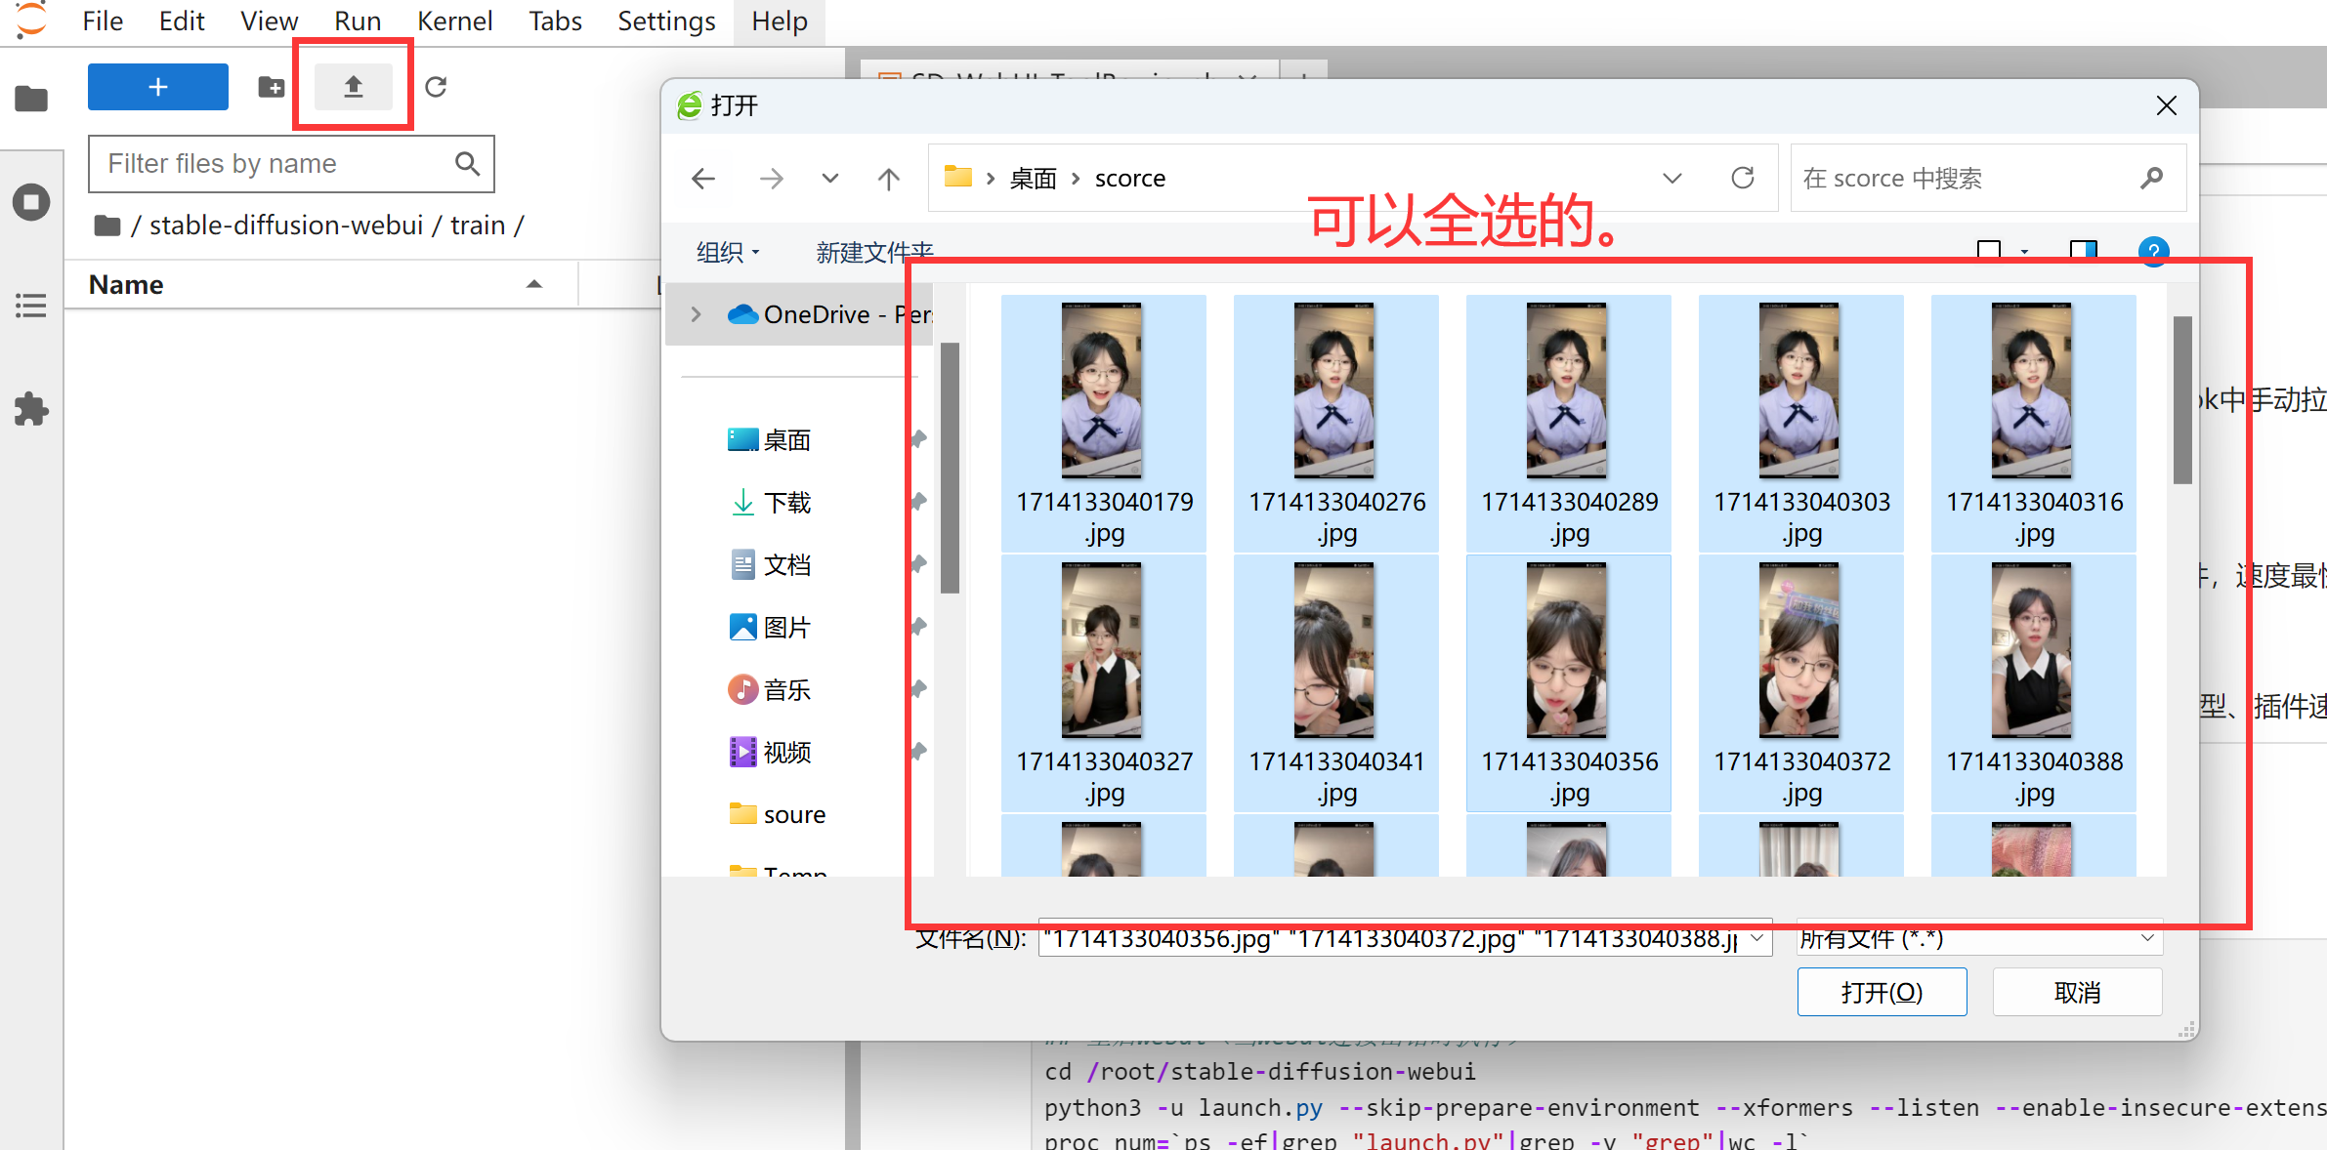The image size is (2327, 1150).
Task: Open the Kernel menu
Action: [x=454, y=21]
